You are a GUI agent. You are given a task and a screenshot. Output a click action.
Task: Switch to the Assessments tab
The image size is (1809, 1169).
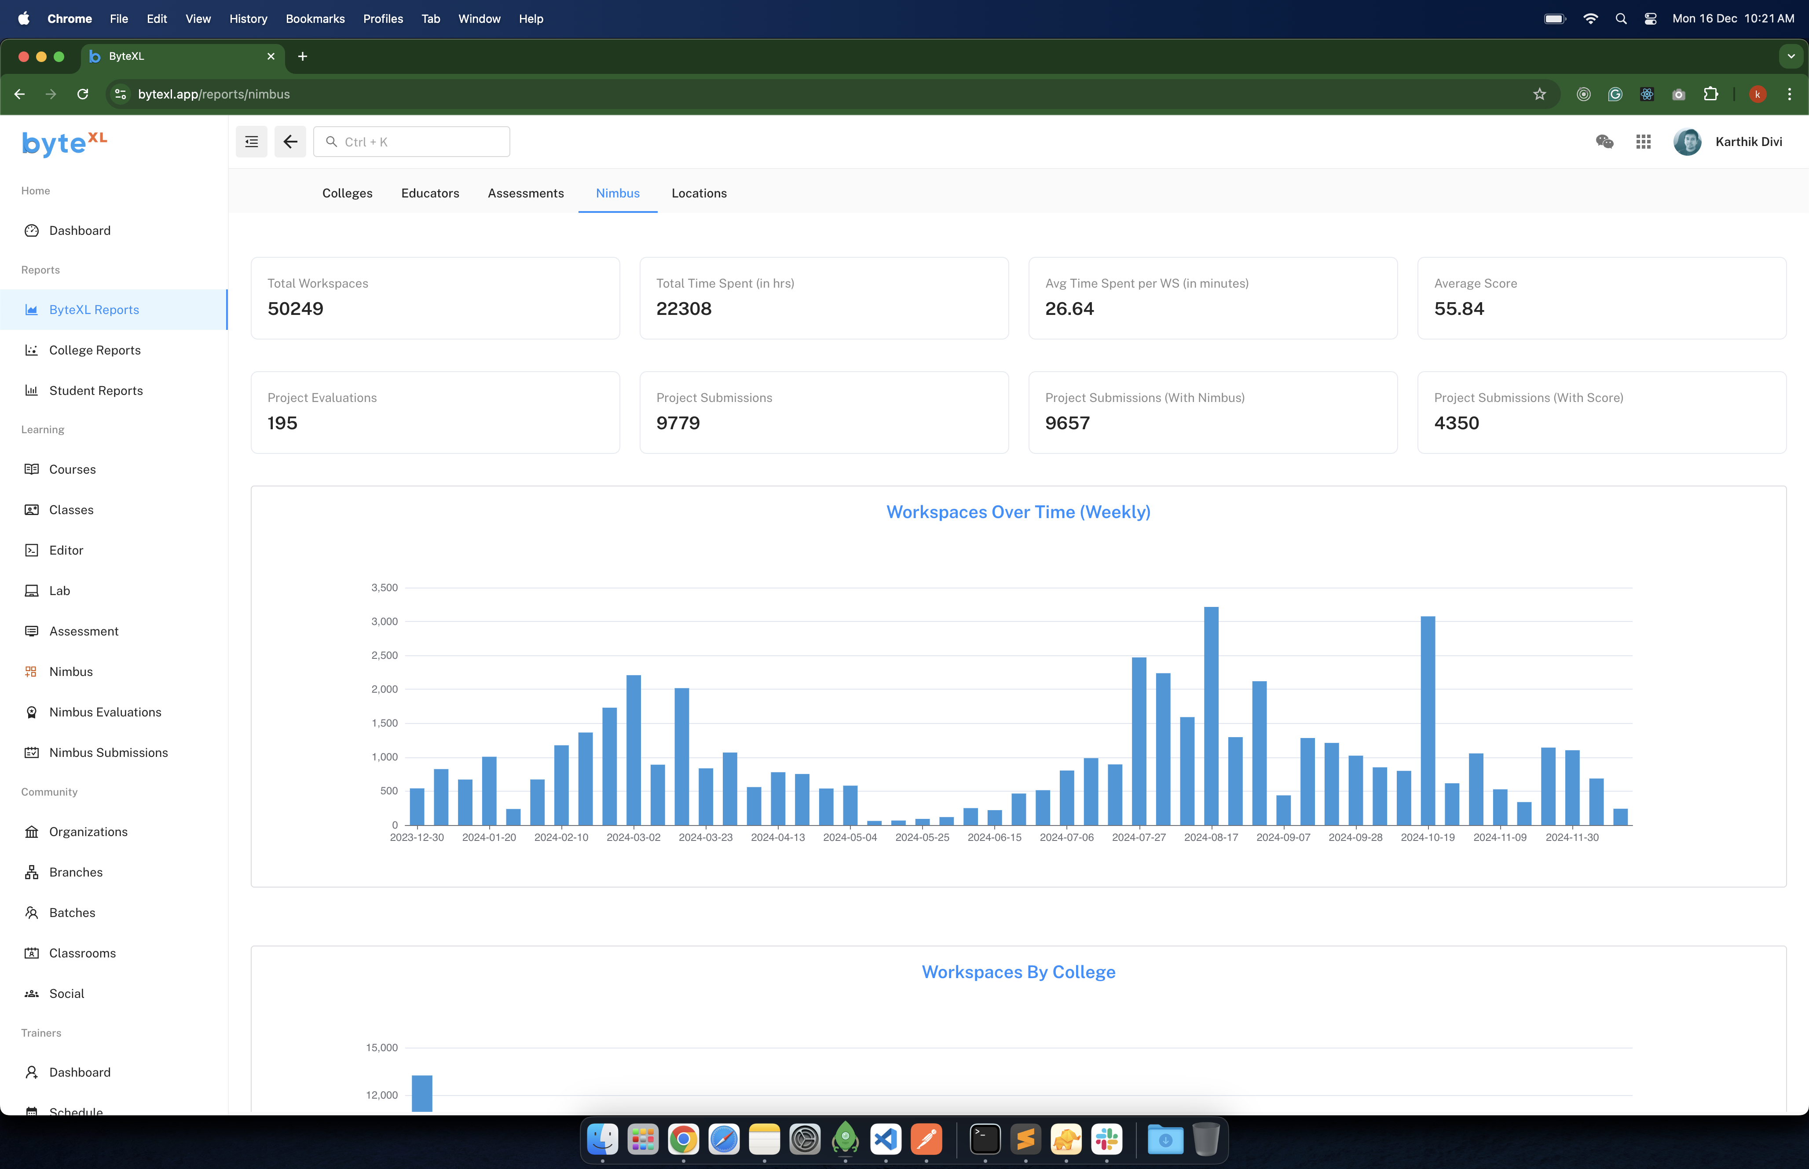[525, 194]
